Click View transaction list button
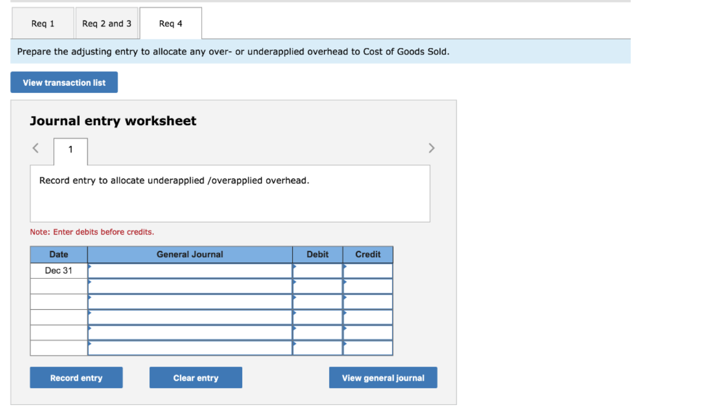Viewport: 718px width, 410px height. 63,82
